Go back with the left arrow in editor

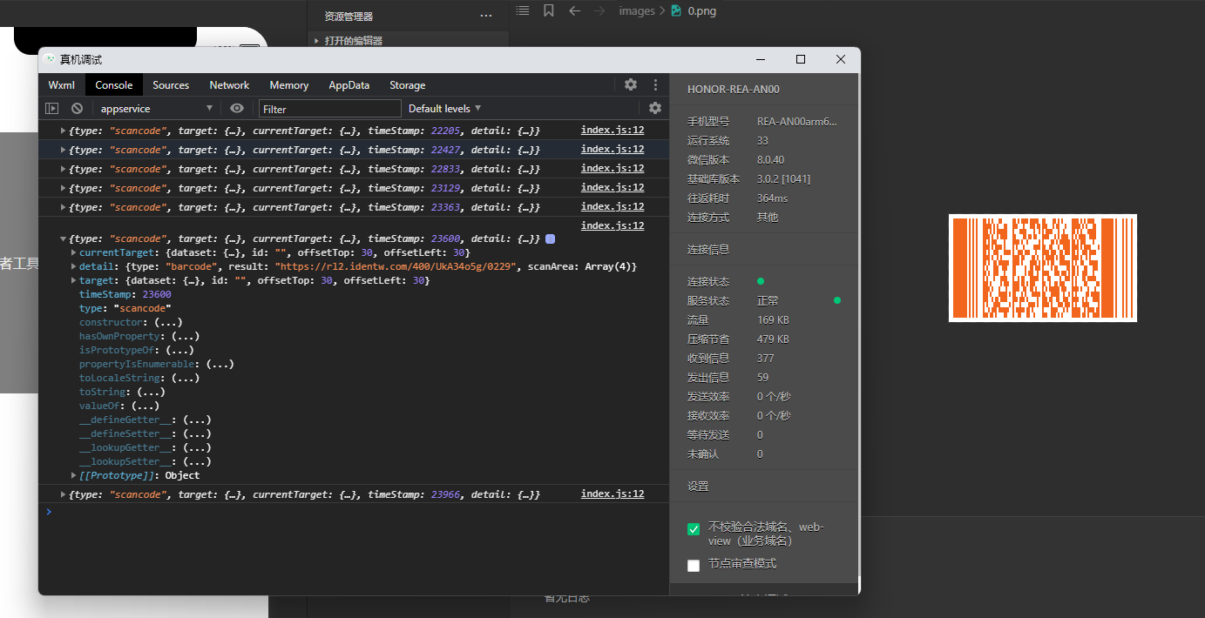point(574,10)
